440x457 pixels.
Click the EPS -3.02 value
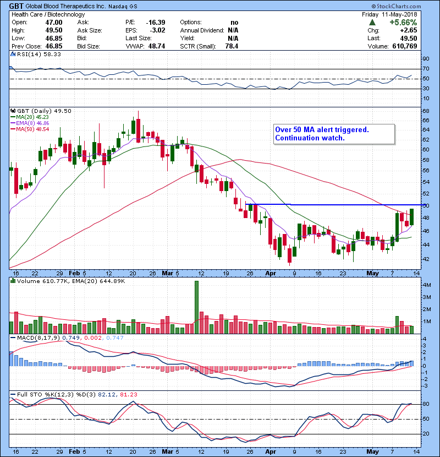pos(157,30)
